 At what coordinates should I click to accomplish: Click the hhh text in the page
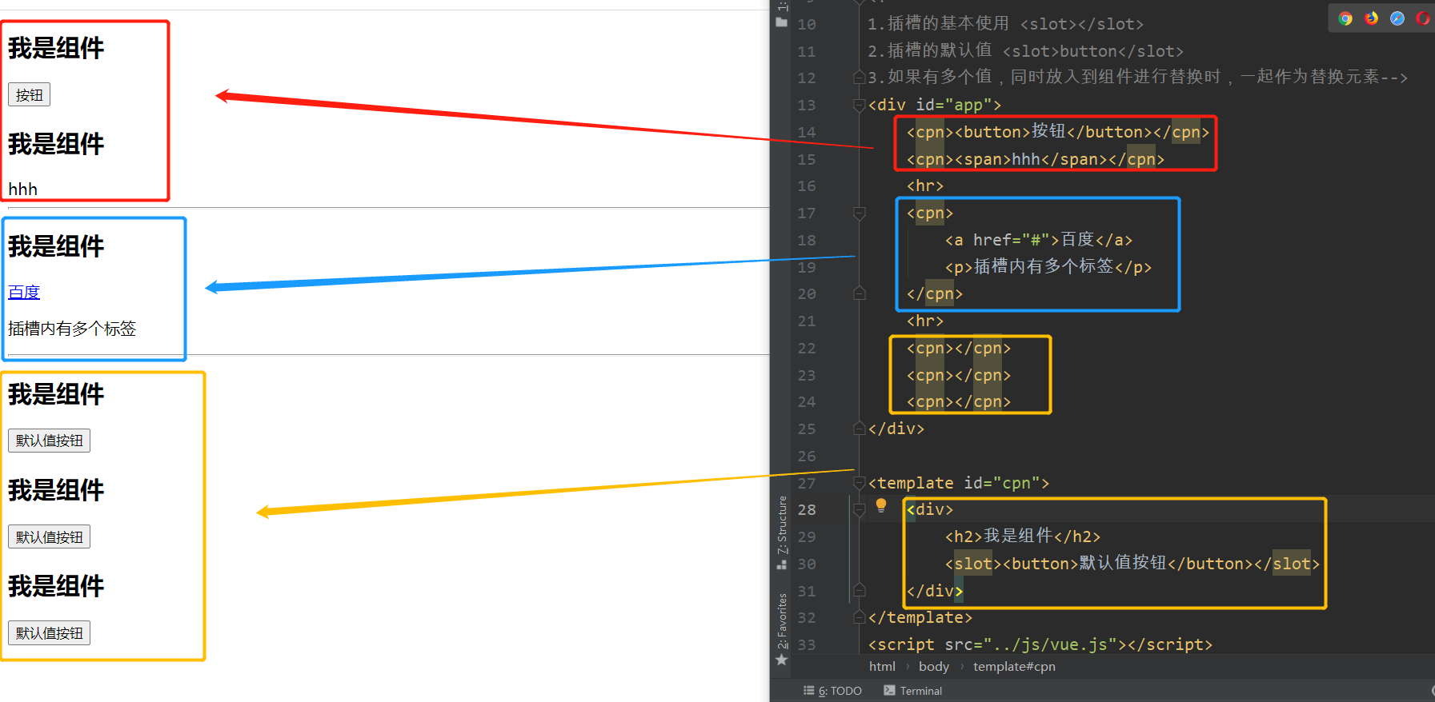coord(22,189)
